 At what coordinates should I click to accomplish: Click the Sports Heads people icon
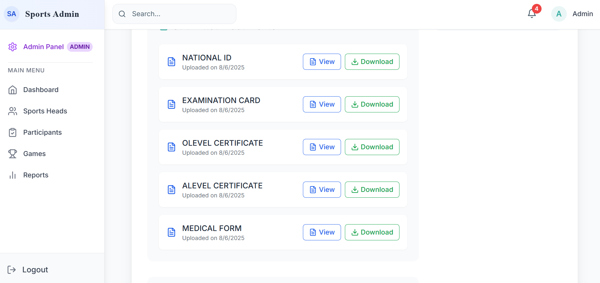(x=13, y=111)
